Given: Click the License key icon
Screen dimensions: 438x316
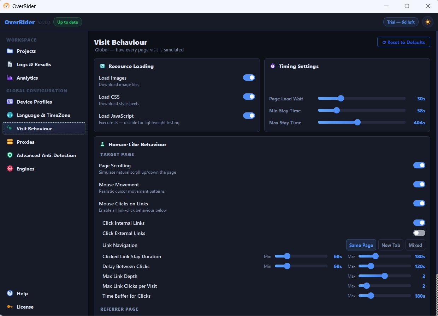Looking at the screenshot, I should [10, 307].
